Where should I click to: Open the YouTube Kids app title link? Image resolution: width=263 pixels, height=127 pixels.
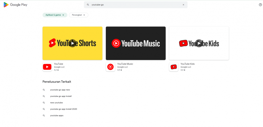tap(187, 64)
